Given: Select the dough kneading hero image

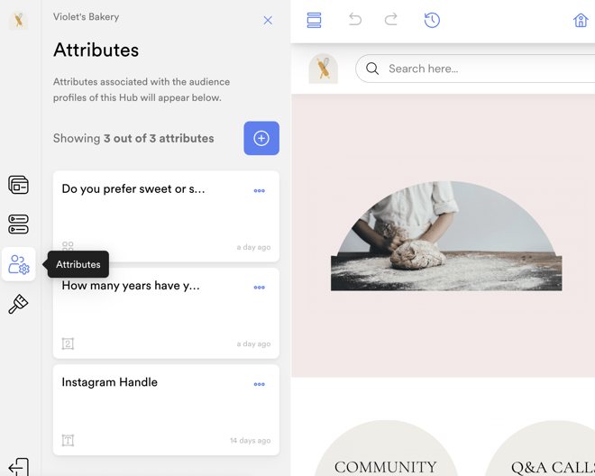Looking at the screenshot, I should tap(446, 235).
